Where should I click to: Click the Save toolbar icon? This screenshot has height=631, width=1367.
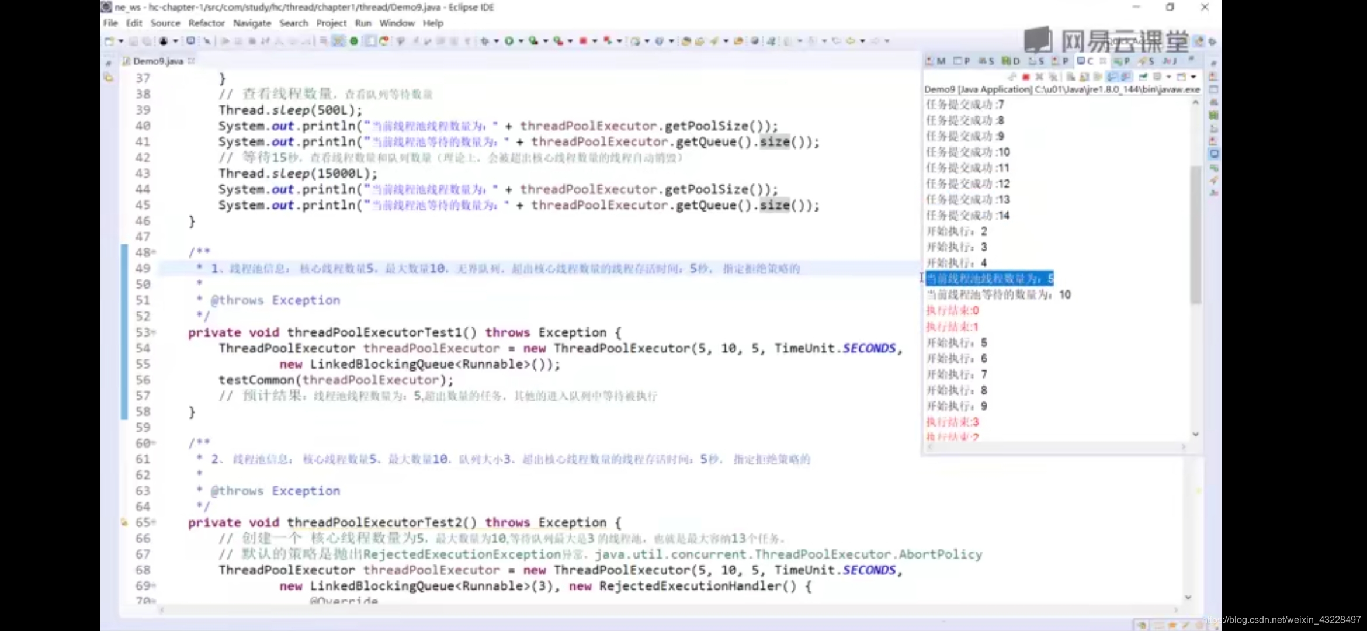point(133,41)
